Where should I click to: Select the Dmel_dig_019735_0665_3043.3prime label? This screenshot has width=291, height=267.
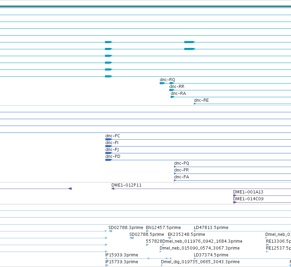tap(200, 262)
